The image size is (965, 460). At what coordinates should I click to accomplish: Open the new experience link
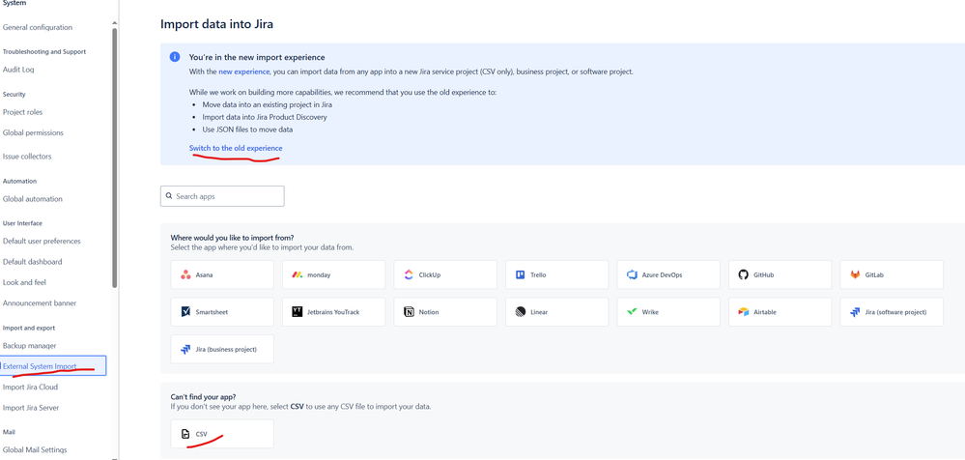pyautogui.click(x=243, y=72)
